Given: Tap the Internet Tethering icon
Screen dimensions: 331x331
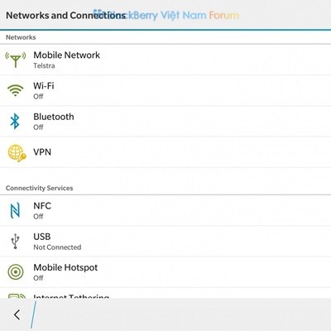Looking at the screenshot, I should click(17, 296).
